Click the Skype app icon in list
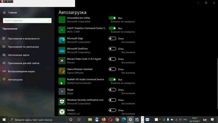Viewport: 218px width, 123px height. tap(62, 91)
